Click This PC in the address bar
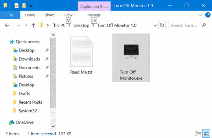 59,25
